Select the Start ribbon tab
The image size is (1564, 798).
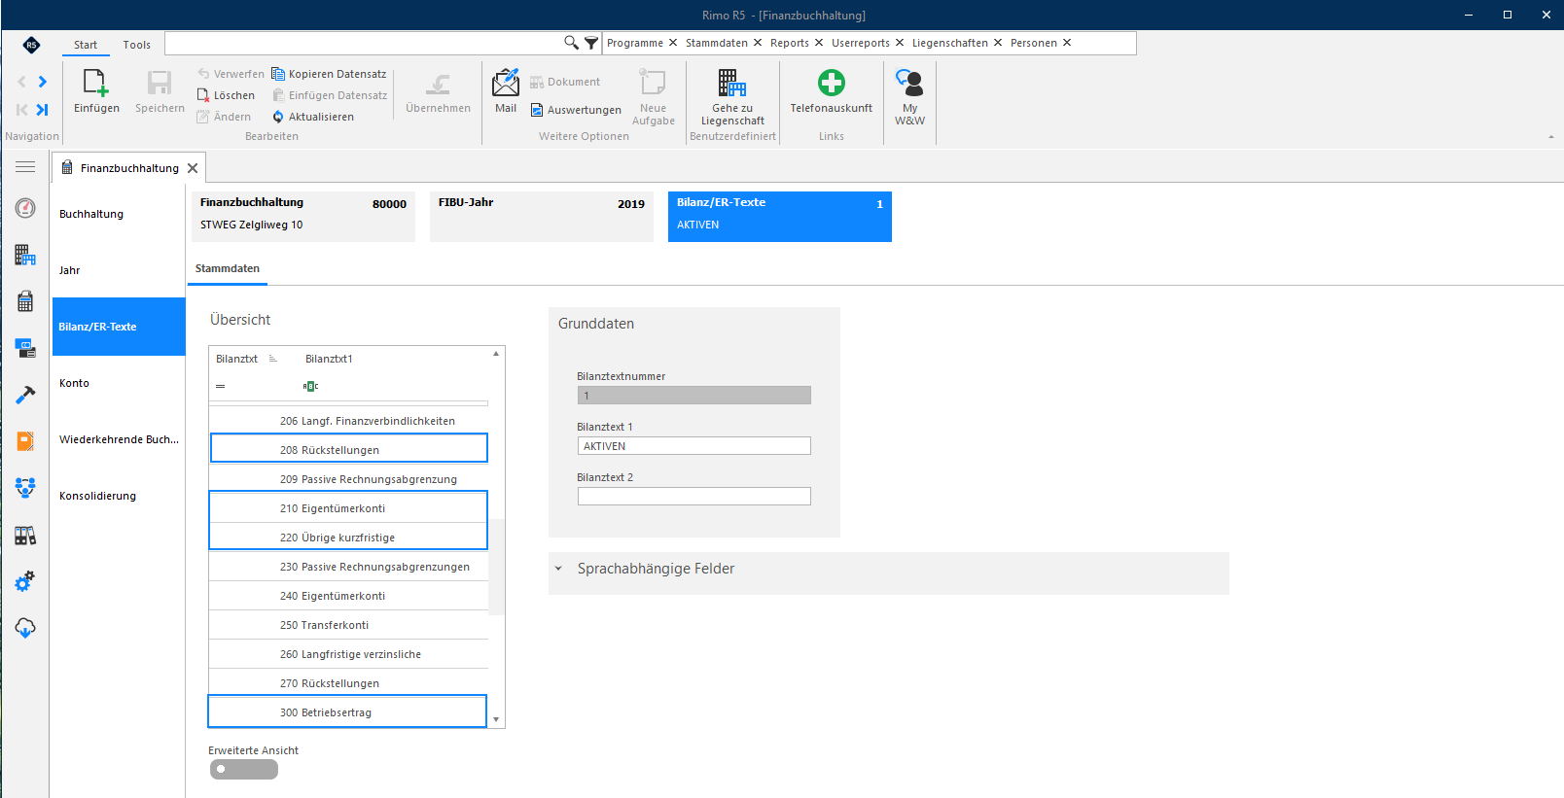[86, 45]
